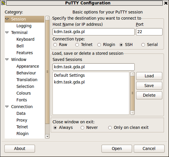Collapse the Connection category triangle
This screenshot has height=157, width=169.
pos(7,107)
